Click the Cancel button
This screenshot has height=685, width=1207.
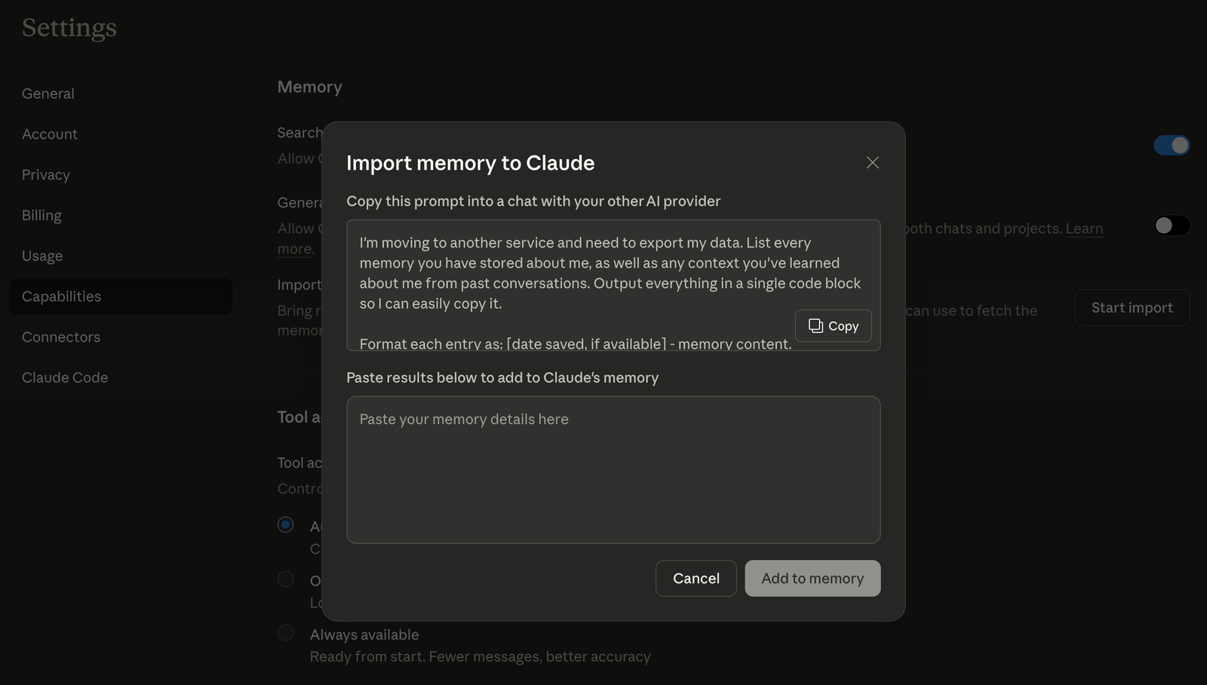coord(696,578)
